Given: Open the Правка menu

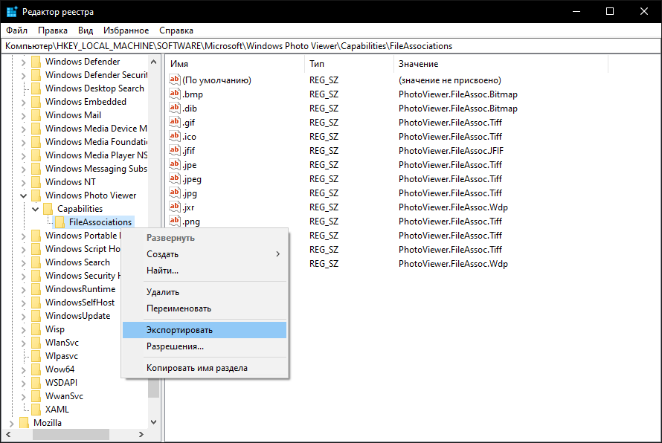Looking at the screenshot, I should [53, 30].
